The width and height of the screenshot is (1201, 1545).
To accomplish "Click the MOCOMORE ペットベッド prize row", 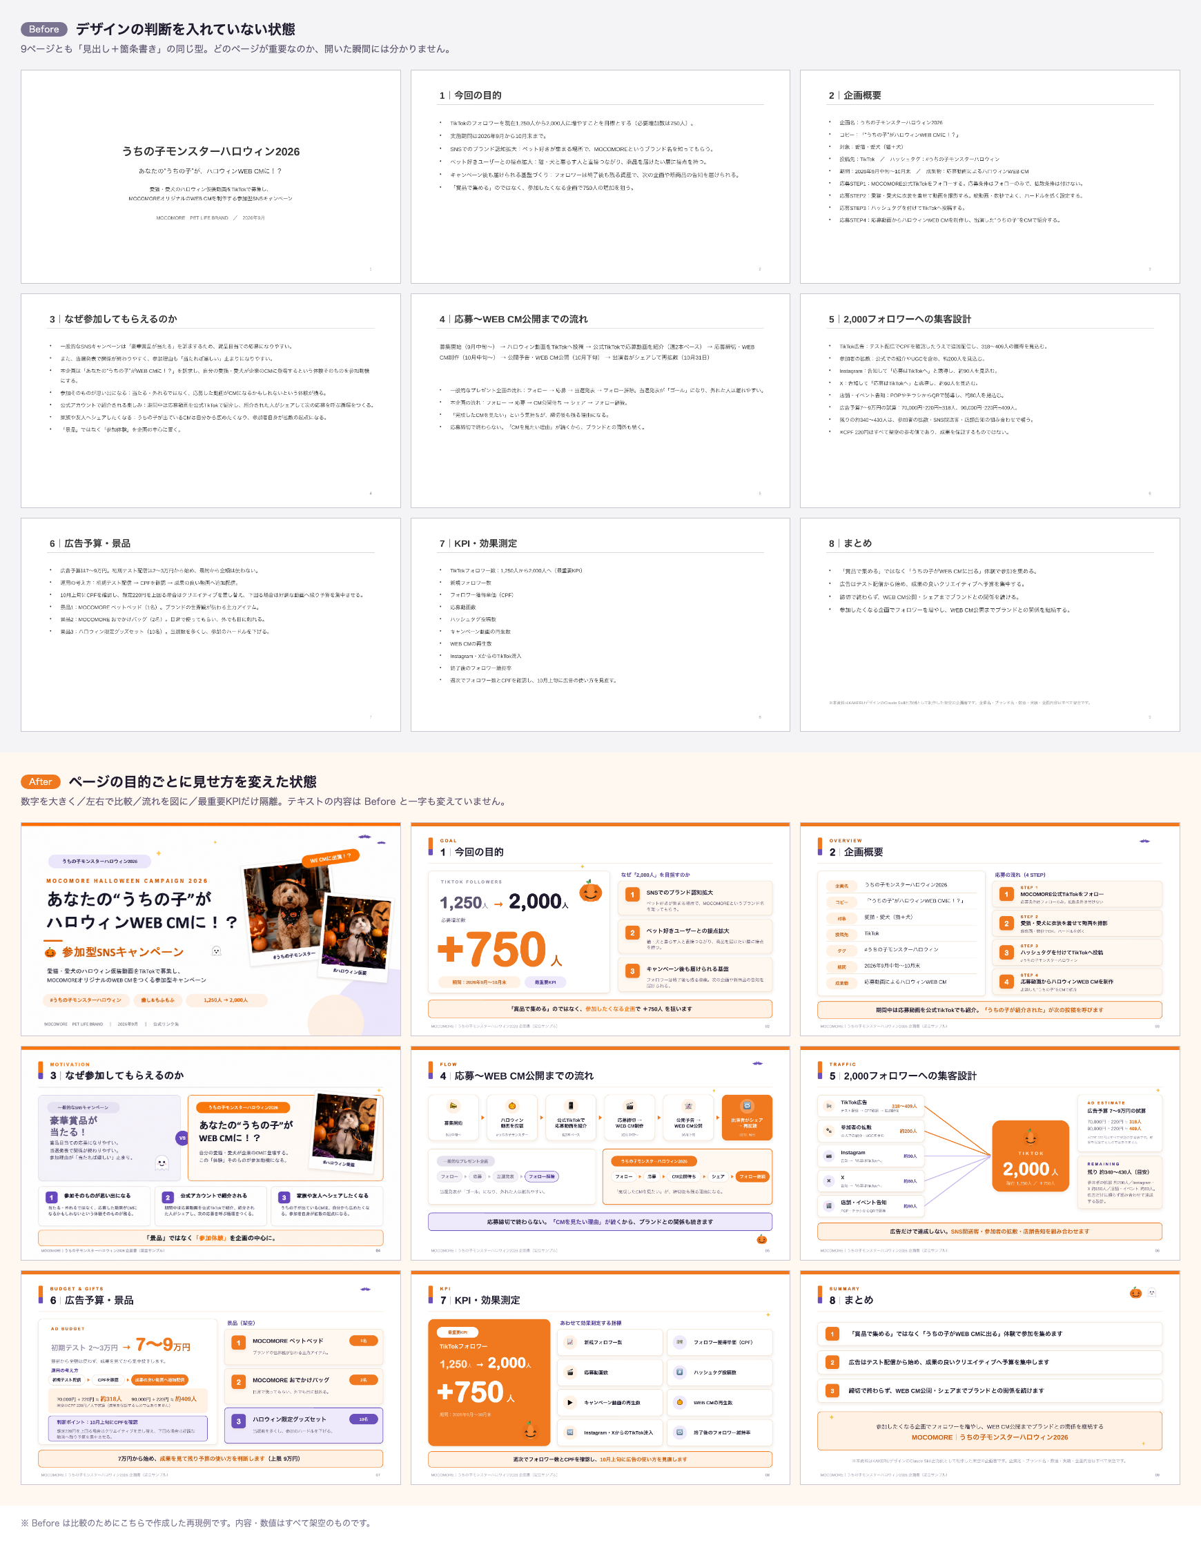I will pos(304,1346).
